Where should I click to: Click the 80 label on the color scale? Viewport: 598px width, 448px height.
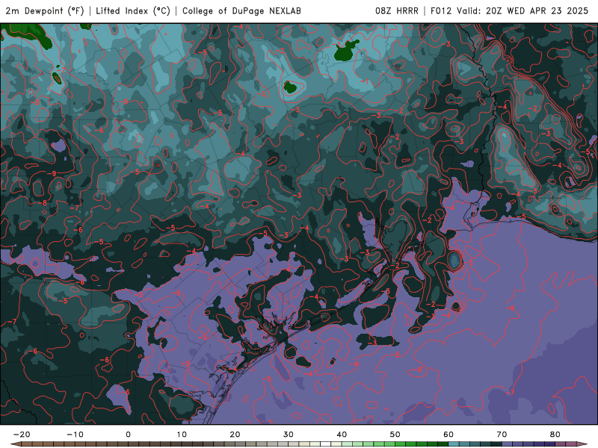click(555, 435)
